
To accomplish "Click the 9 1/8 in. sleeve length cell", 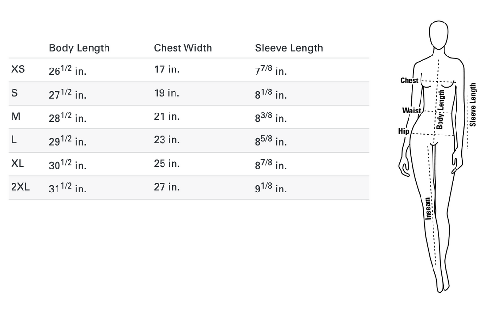I will pos(270,188).
